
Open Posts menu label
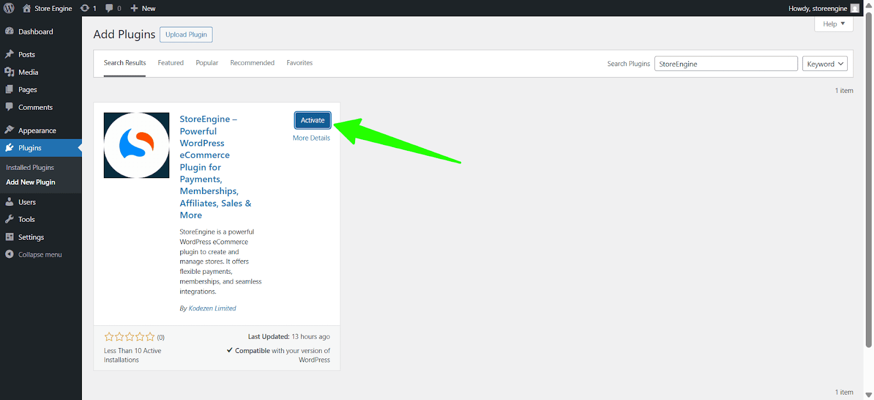point(27,55)
